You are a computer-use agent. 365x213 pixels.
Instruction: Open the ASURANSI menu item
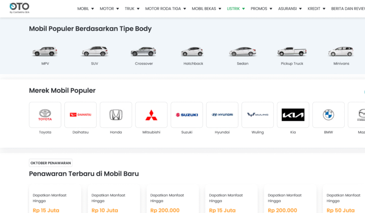(x=290, y=9)
